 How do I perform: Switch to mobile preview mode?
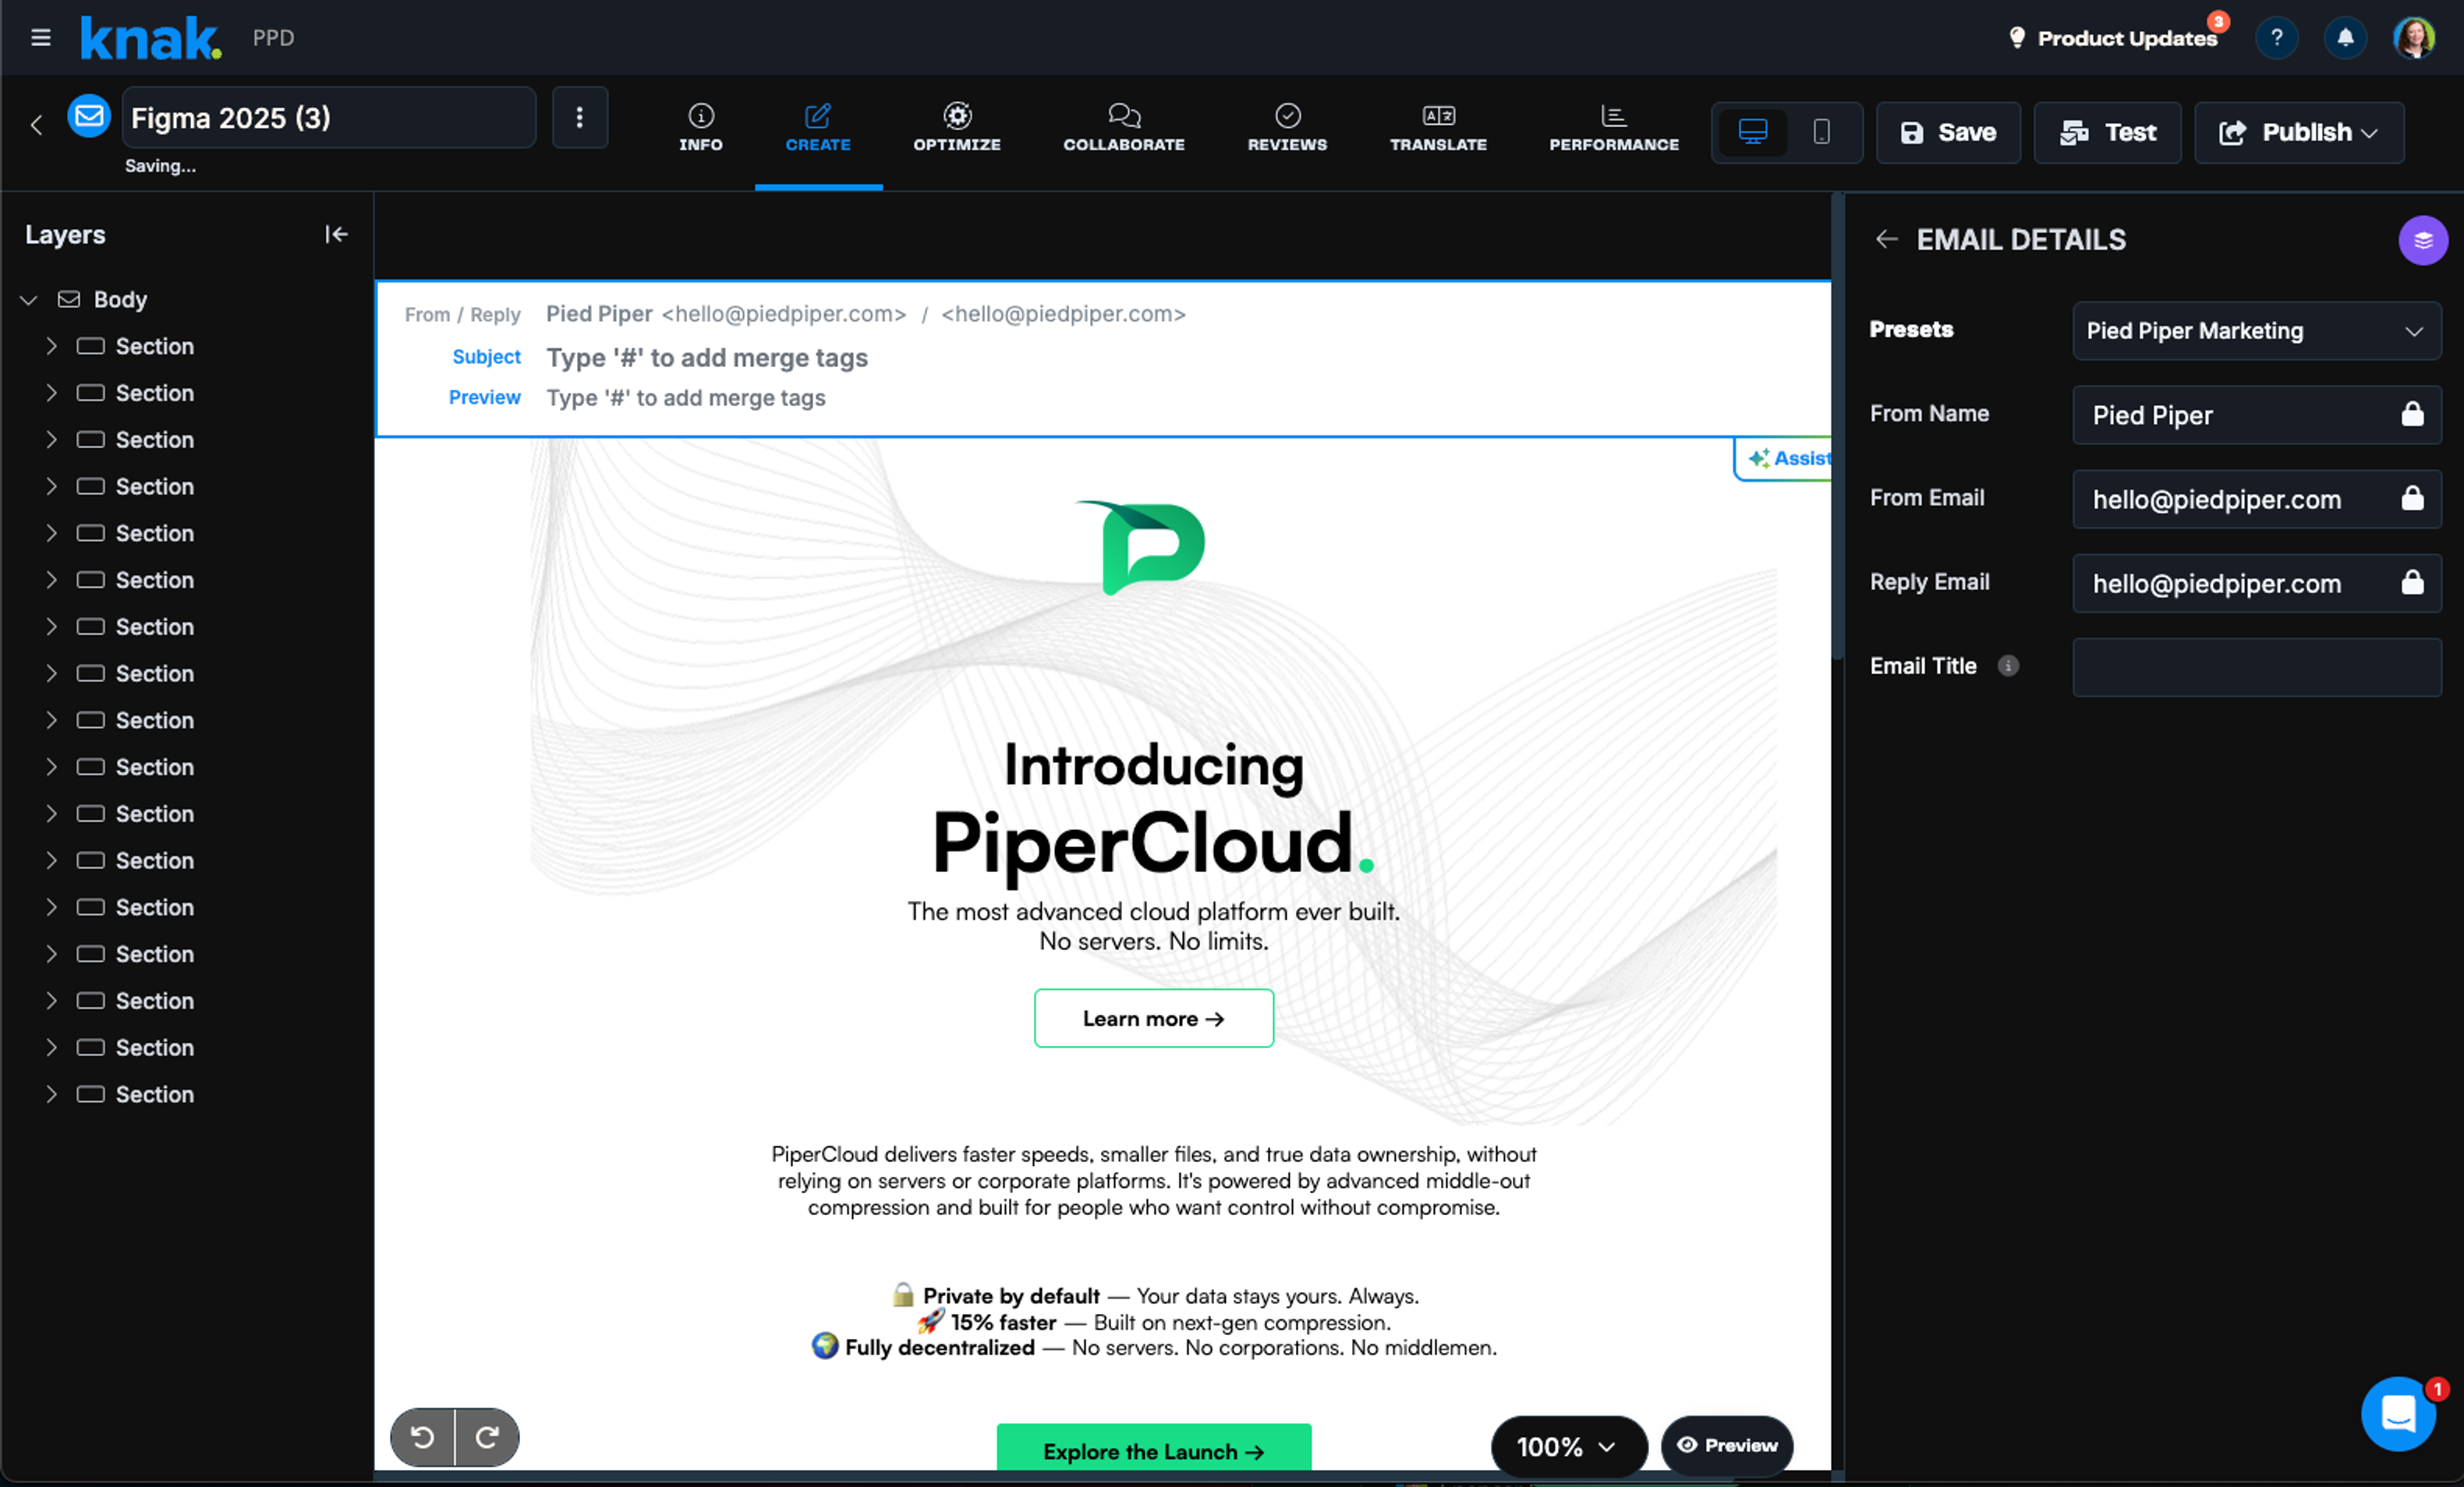pyautogui.click(x=1821, y=132)
